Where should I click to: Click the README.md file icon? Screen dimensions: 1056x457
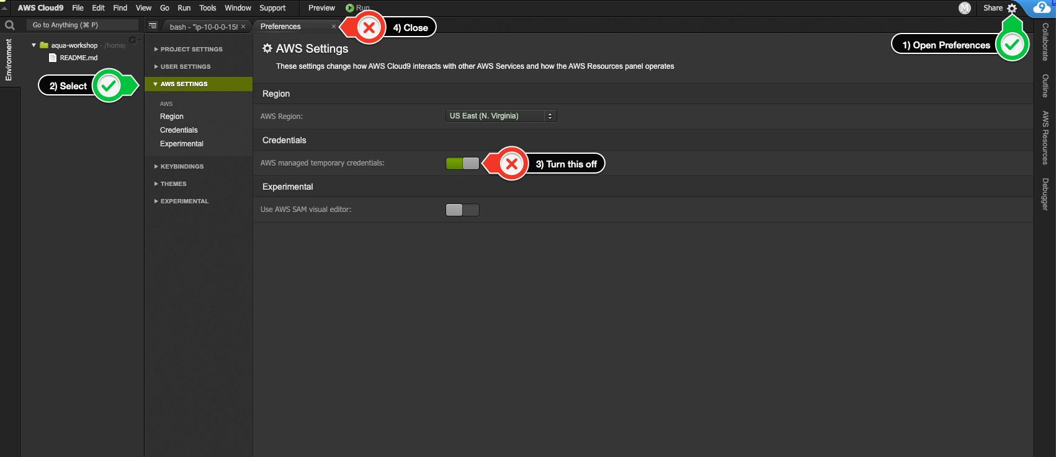tap(53, 58)
